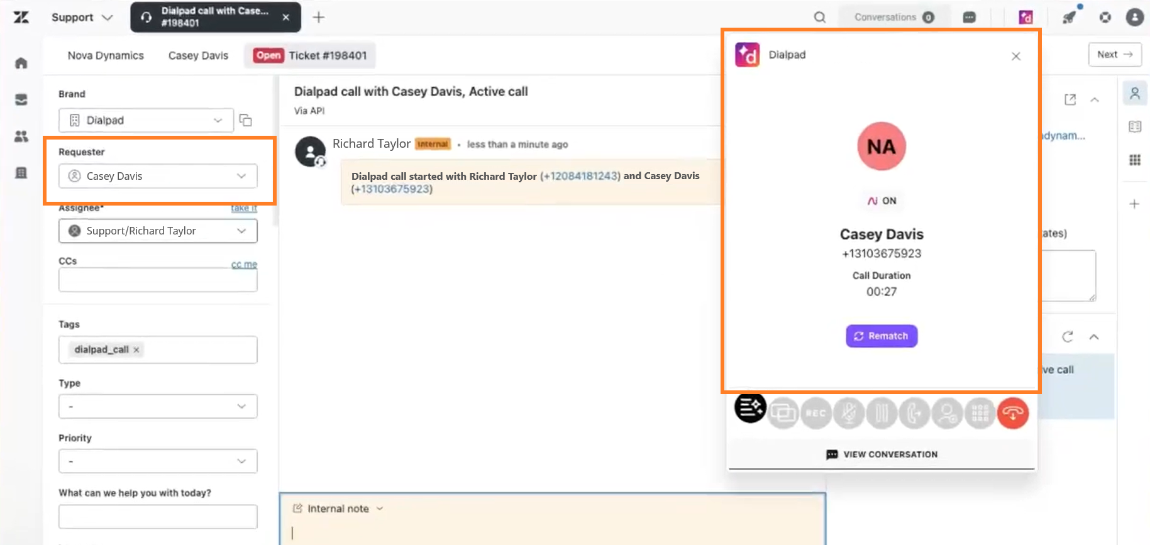Viewport: 1150px width, 545px height.
Task: Click phone number +12084181243 link
Action: click(x=580, y=176)
